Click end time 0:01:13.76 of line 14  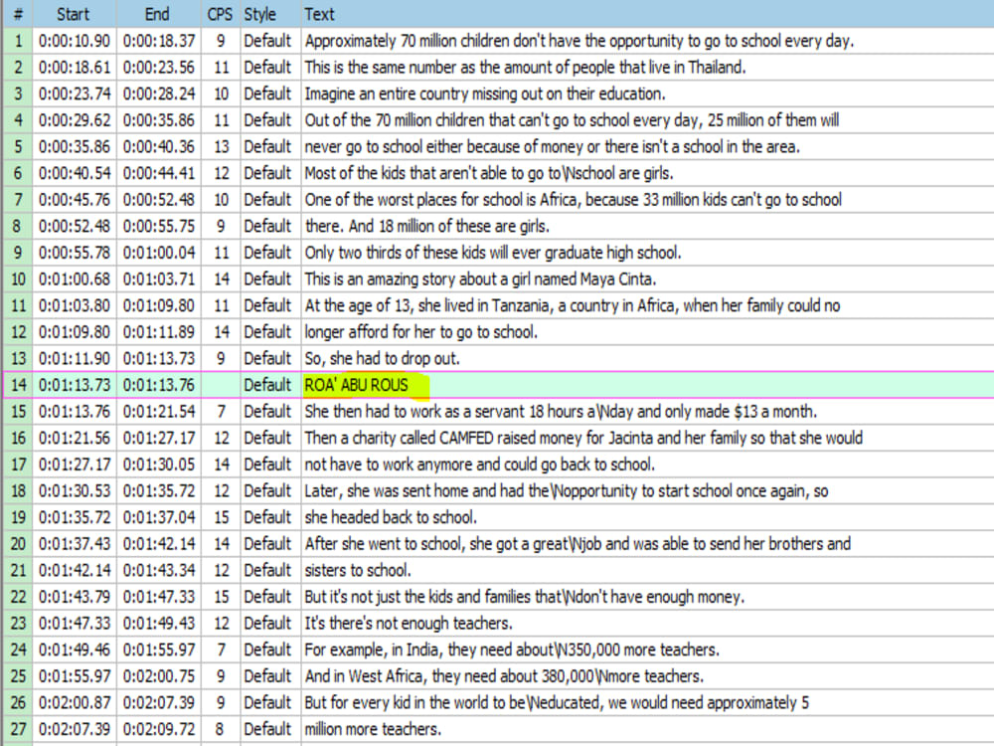tap(159, 385)
